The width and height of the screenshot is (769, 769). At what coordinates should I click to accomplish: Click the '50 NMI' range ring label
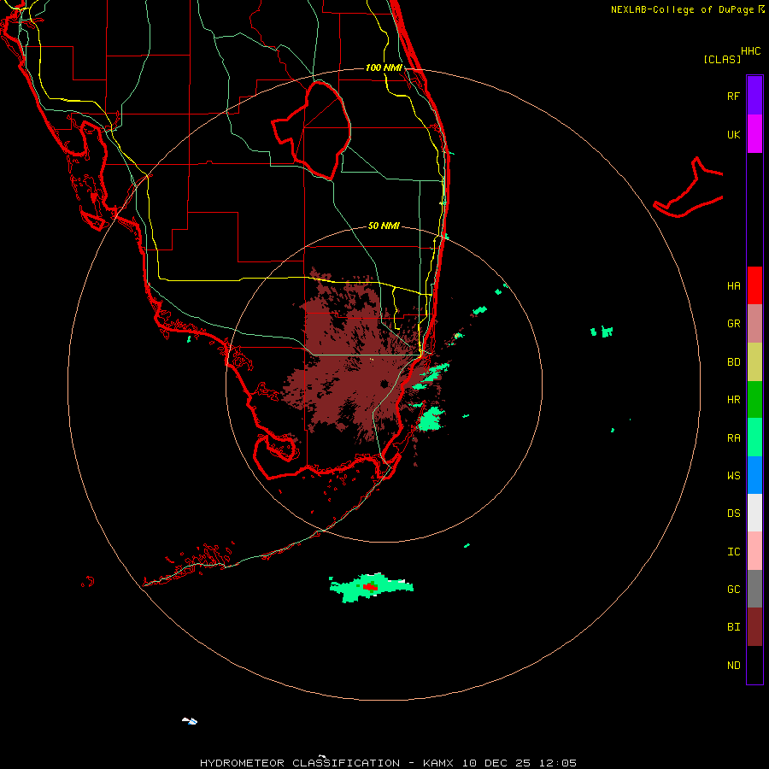384,226
